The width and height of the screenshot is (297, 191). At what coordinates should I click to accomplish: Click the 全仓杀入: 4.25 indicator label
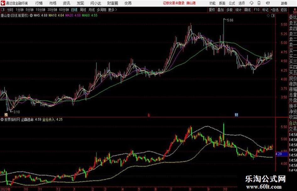[x=52, y=119]
